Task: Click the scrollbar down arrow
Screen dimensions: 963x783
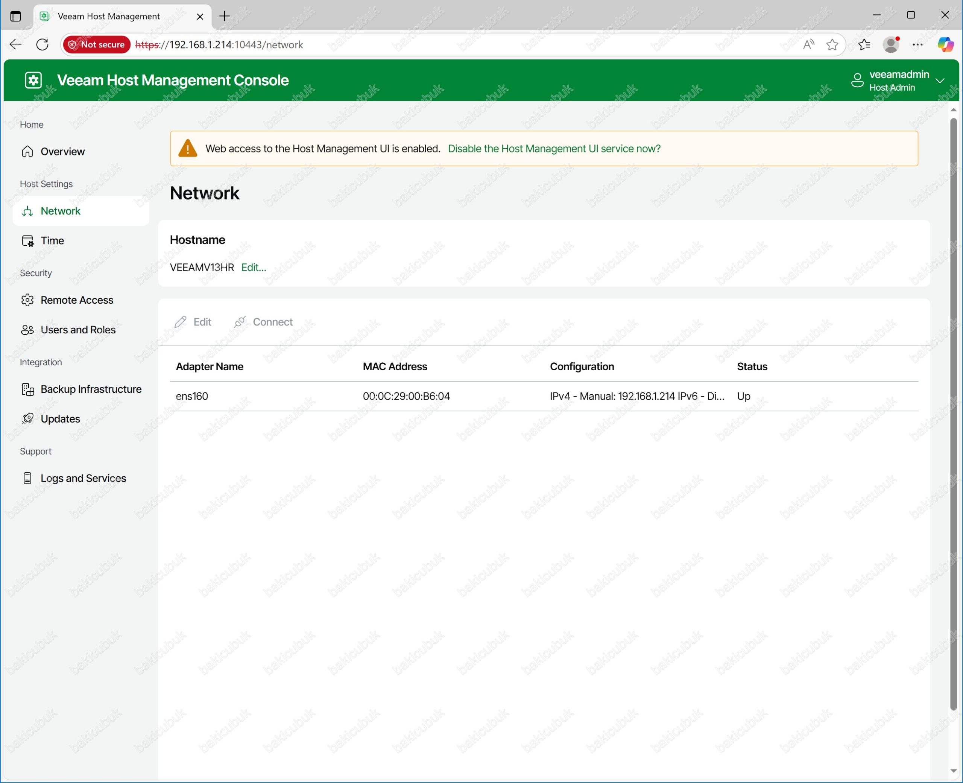Action: pyautogui.click(x=953, y=771)
